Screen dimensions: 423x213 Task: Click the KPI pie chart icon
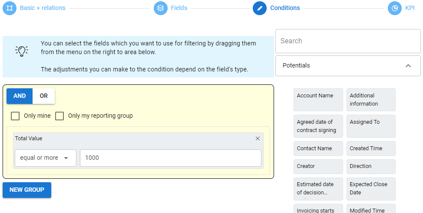tap(395, 8)
